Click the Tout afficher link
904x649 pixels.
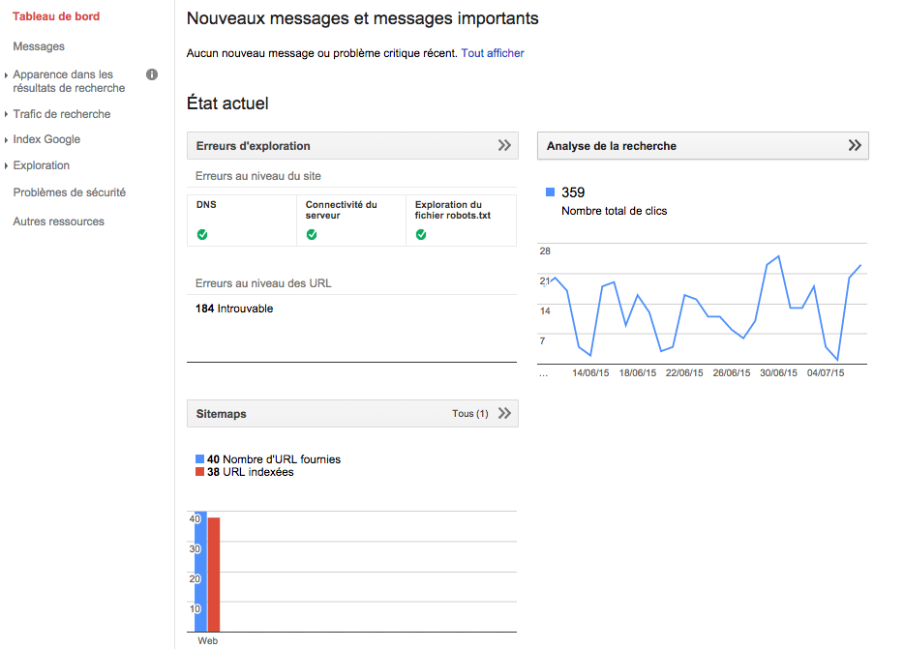[x=492, y=53]
